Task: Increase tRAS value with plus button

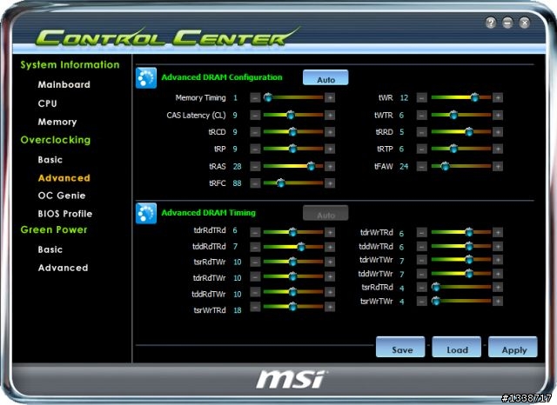Action: tap(330, 166)
